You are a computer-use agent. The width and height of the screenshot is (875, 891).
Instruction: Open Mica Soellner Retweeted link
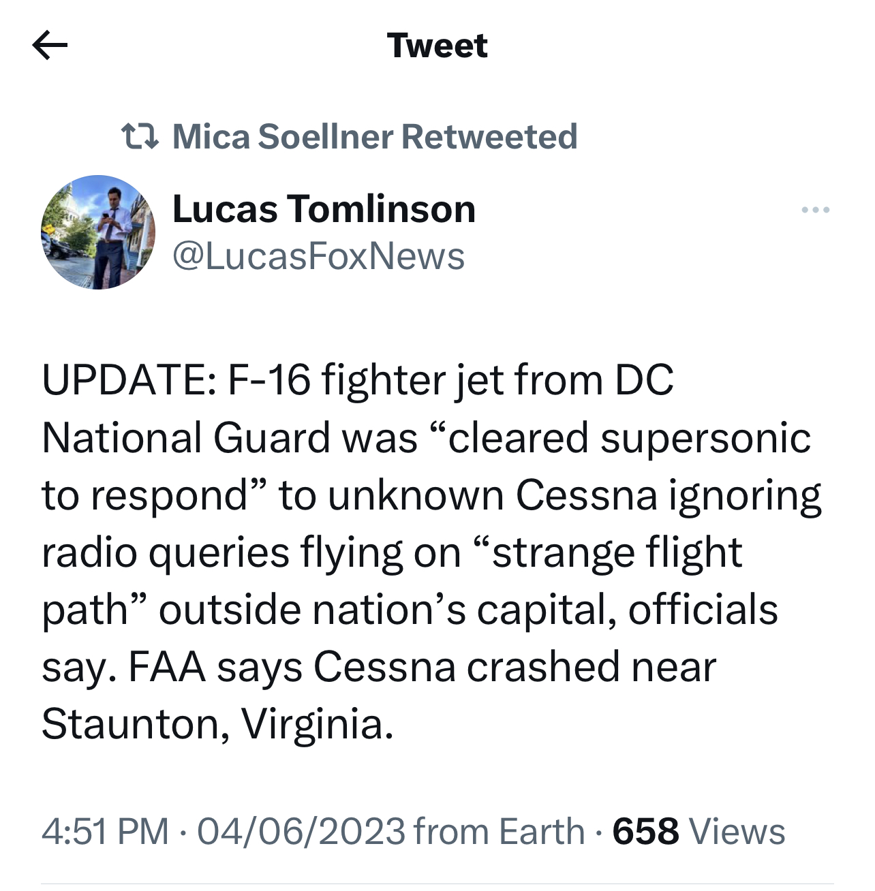(375, 136)
